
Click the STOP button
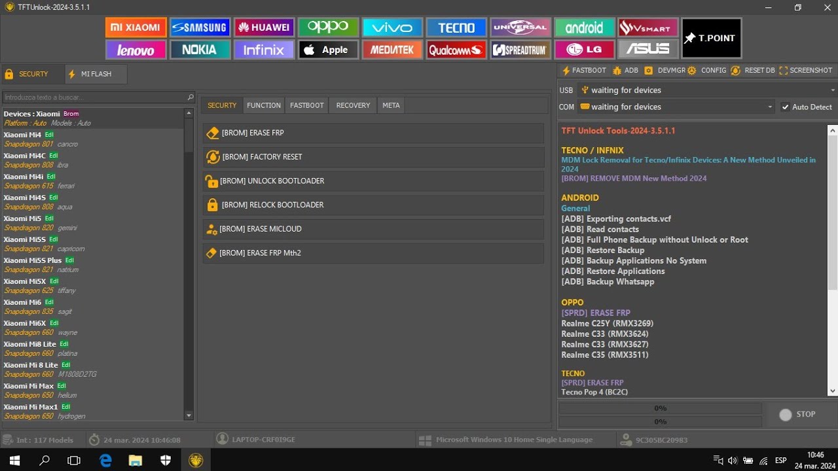pos(797,414)
